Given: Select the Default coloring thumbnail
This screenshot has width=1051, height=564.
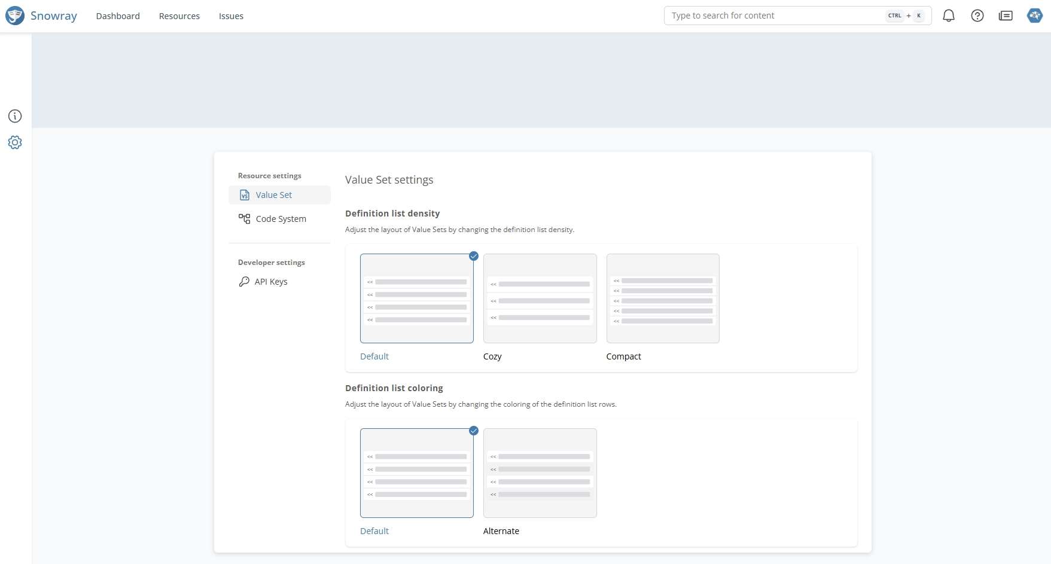Looking at the screenshot, I should [x=416, y=473].
